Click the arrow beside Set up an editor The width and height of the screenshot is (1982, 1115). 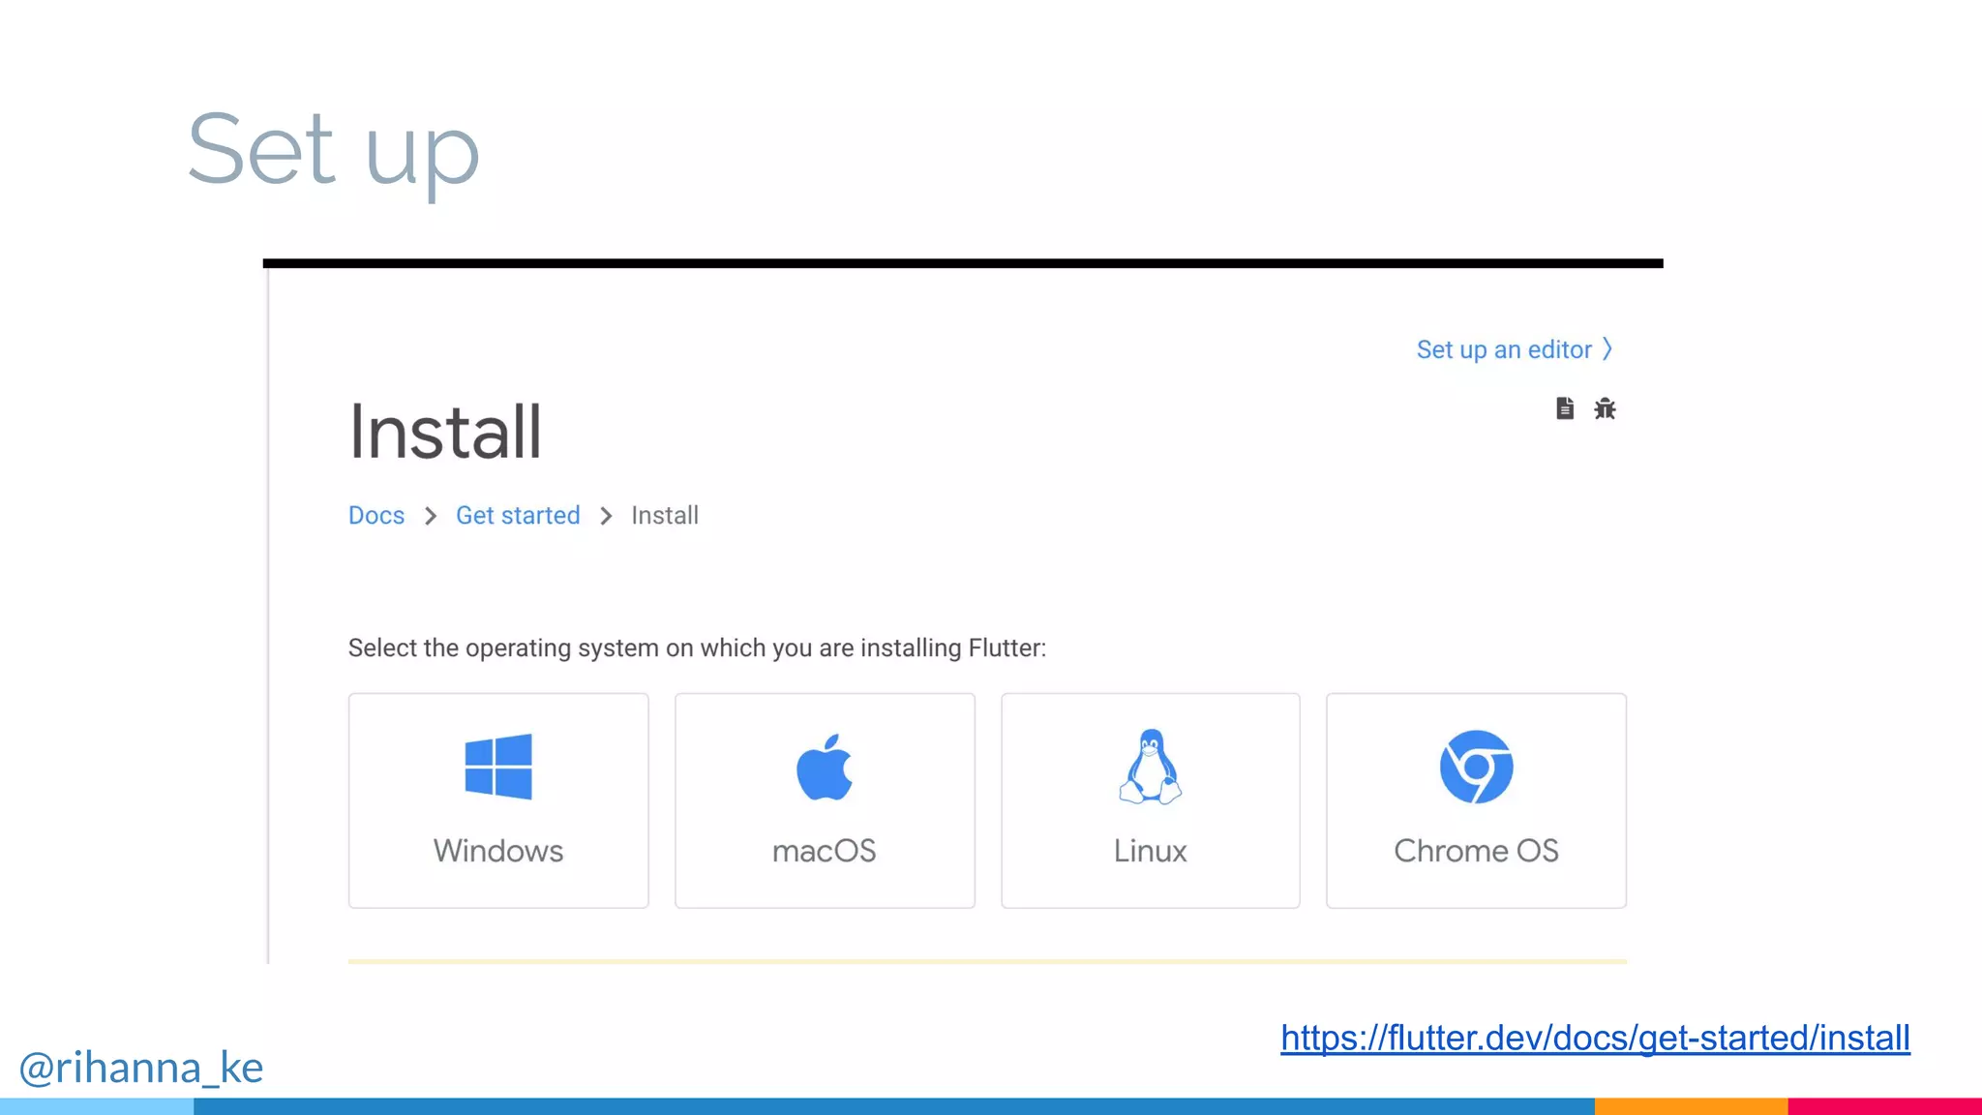(1607, 348)
